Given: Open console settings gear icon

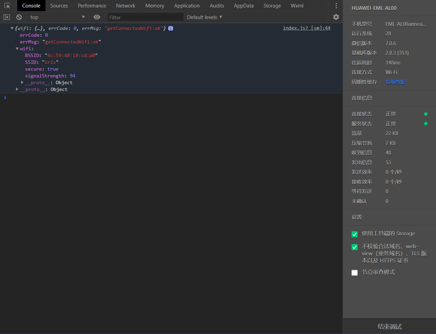Looking at the screenshot, I should point(336,17).
